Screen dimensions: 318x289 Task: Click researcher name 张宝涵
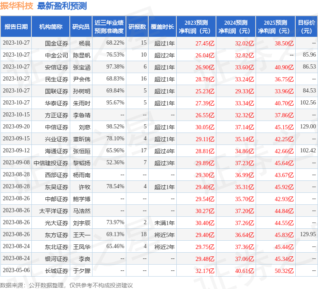tap(82, 67)
